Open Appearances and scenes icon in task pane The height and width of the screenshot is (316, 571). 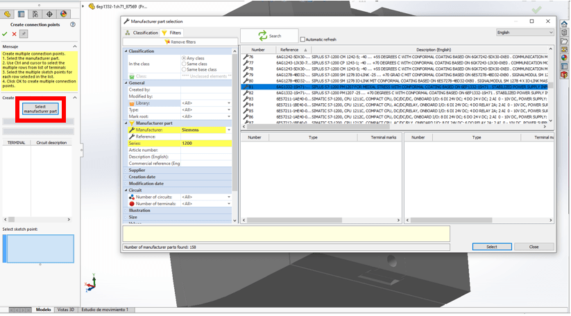tap(564, 58)
